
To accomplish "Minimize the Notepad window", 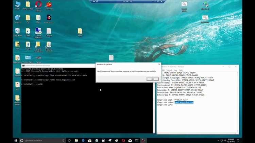I will coord(223,67).
